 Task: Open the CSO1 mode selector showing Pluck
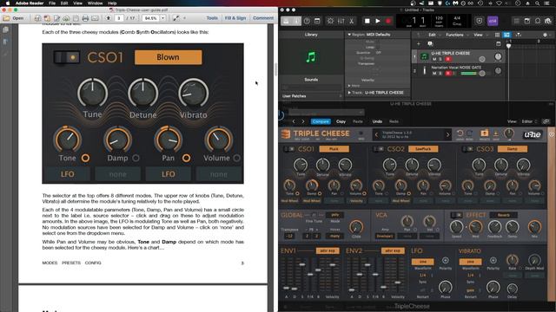pyautogui.click(x=334, y=149)
